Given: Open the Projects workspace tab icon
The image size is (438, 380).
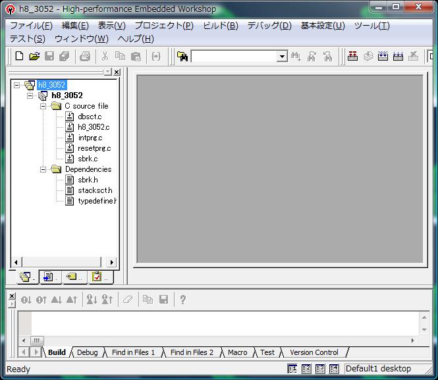Looking at the screenshot, I should coord(26,277).
